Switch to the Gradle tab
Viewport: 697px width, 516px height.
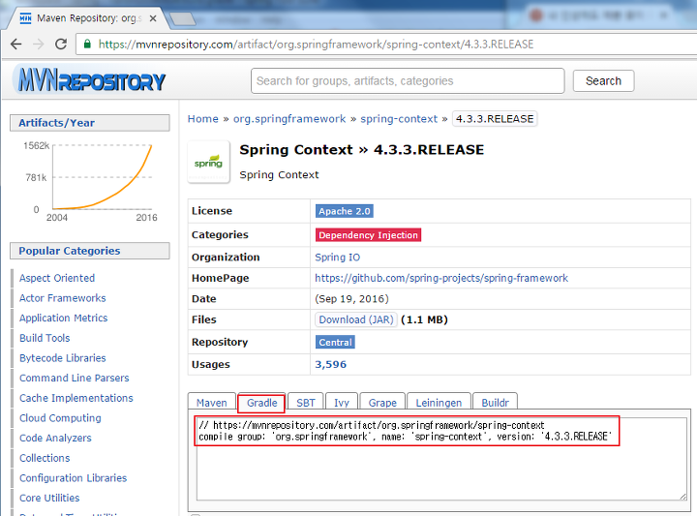[261, 402]
